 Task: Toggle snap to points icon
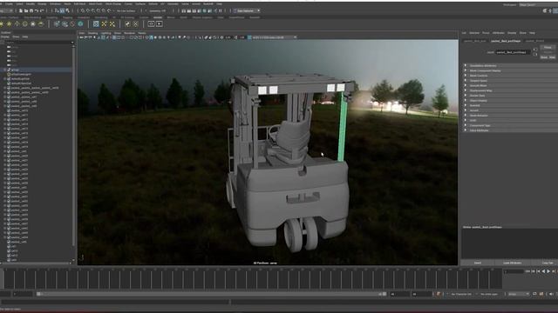[93, 10]
